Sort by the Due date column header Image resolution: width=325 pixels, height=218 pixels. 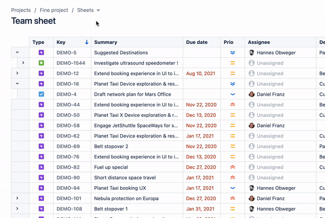(197, 42)
